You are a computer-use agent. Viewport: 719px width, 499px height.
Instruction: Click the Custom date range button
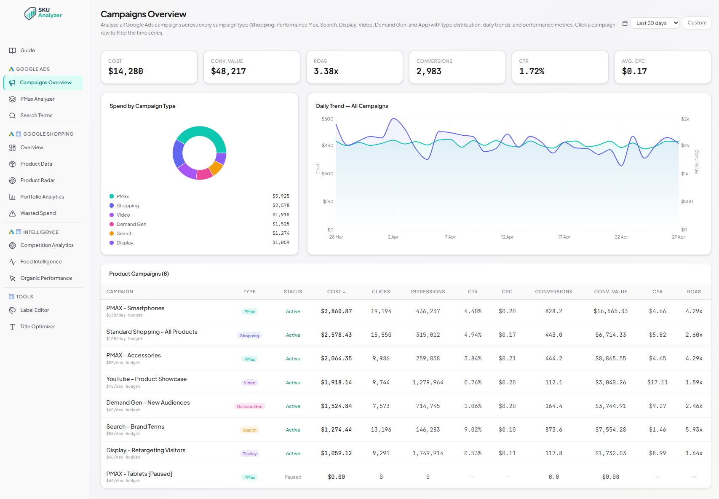click(697, 23)
